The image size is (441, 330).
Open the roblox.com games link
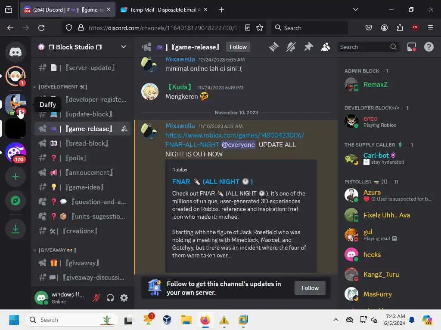234,135
